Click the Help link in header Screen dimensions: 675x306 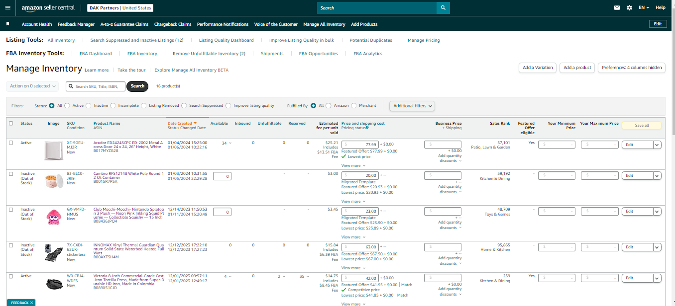[661, 8]
